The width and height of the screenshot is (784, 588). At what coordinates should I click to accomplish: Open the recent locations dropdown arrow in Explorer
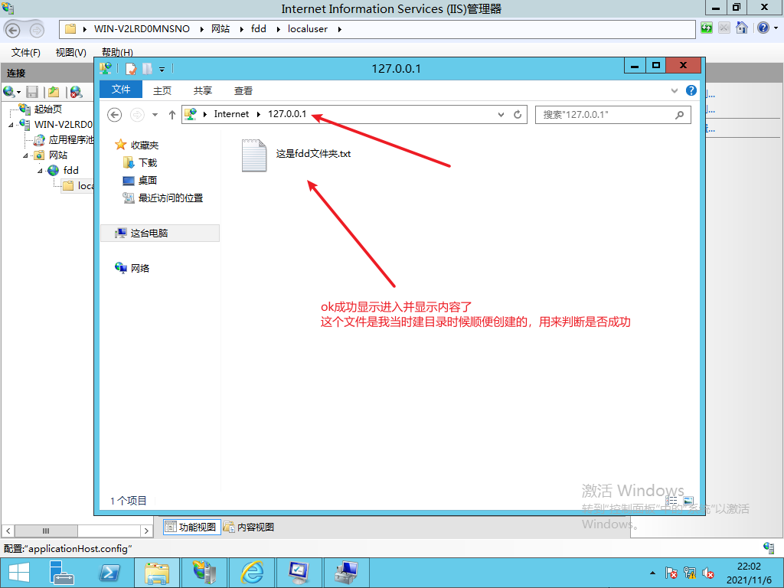tap(155, 115)
